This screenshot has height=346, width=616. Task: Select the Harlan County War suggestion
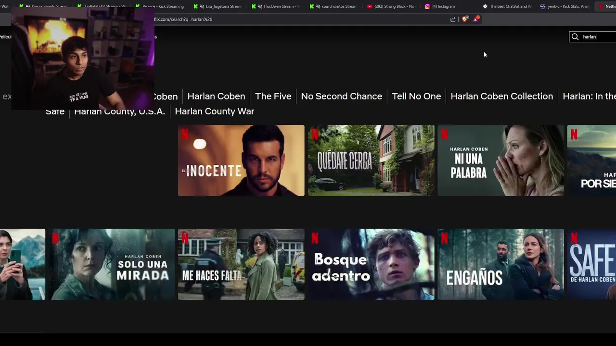pos(214,111)
